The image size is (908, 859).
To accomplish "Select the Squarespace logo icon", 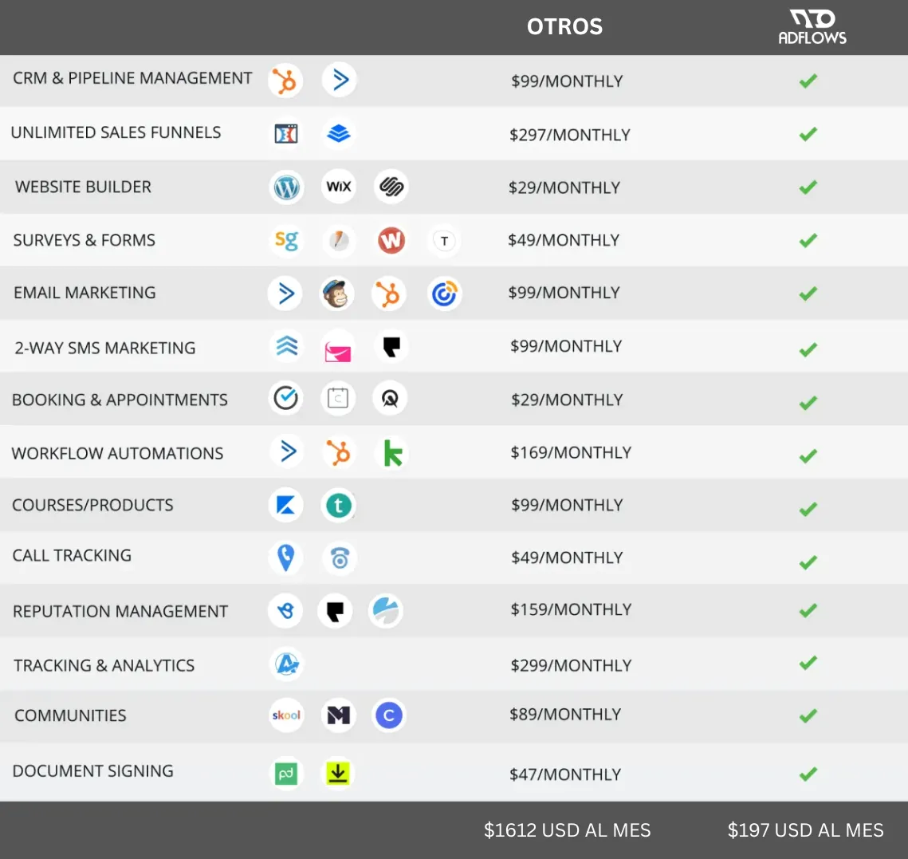I will (x=391, y=187).
